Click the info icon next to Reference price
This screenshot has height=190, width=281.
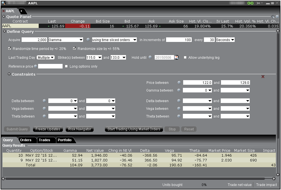click(x=36, y=66)
